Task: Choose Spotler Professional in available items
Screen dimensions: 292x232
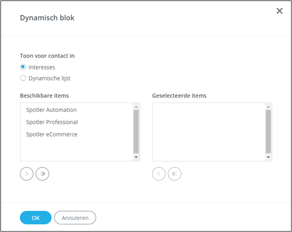Action: [x=52, y=122]
